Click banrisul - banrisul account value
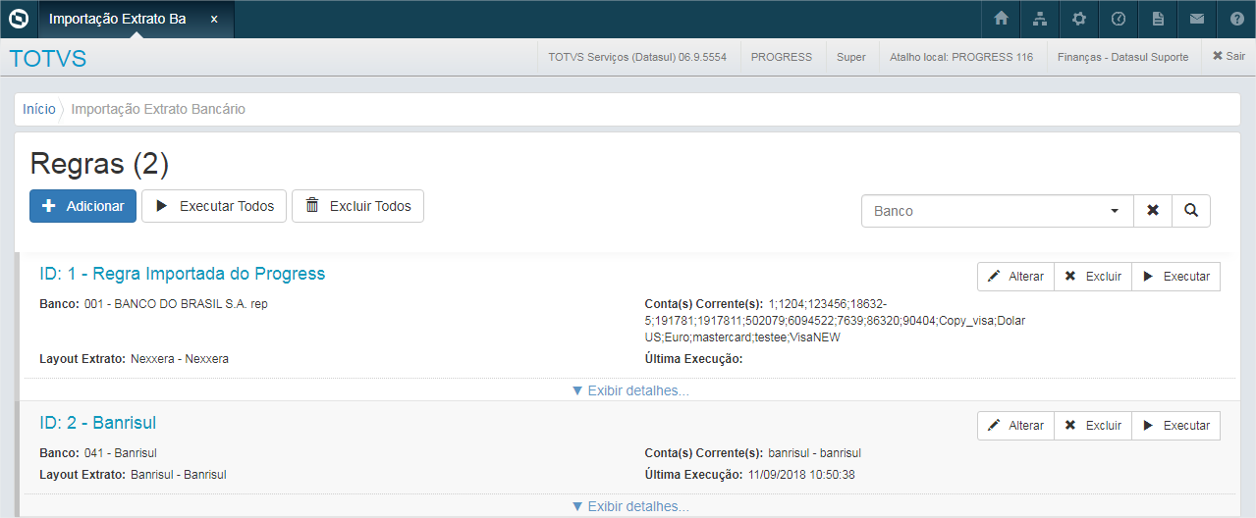1256x518 pixels. click(815, 453)
